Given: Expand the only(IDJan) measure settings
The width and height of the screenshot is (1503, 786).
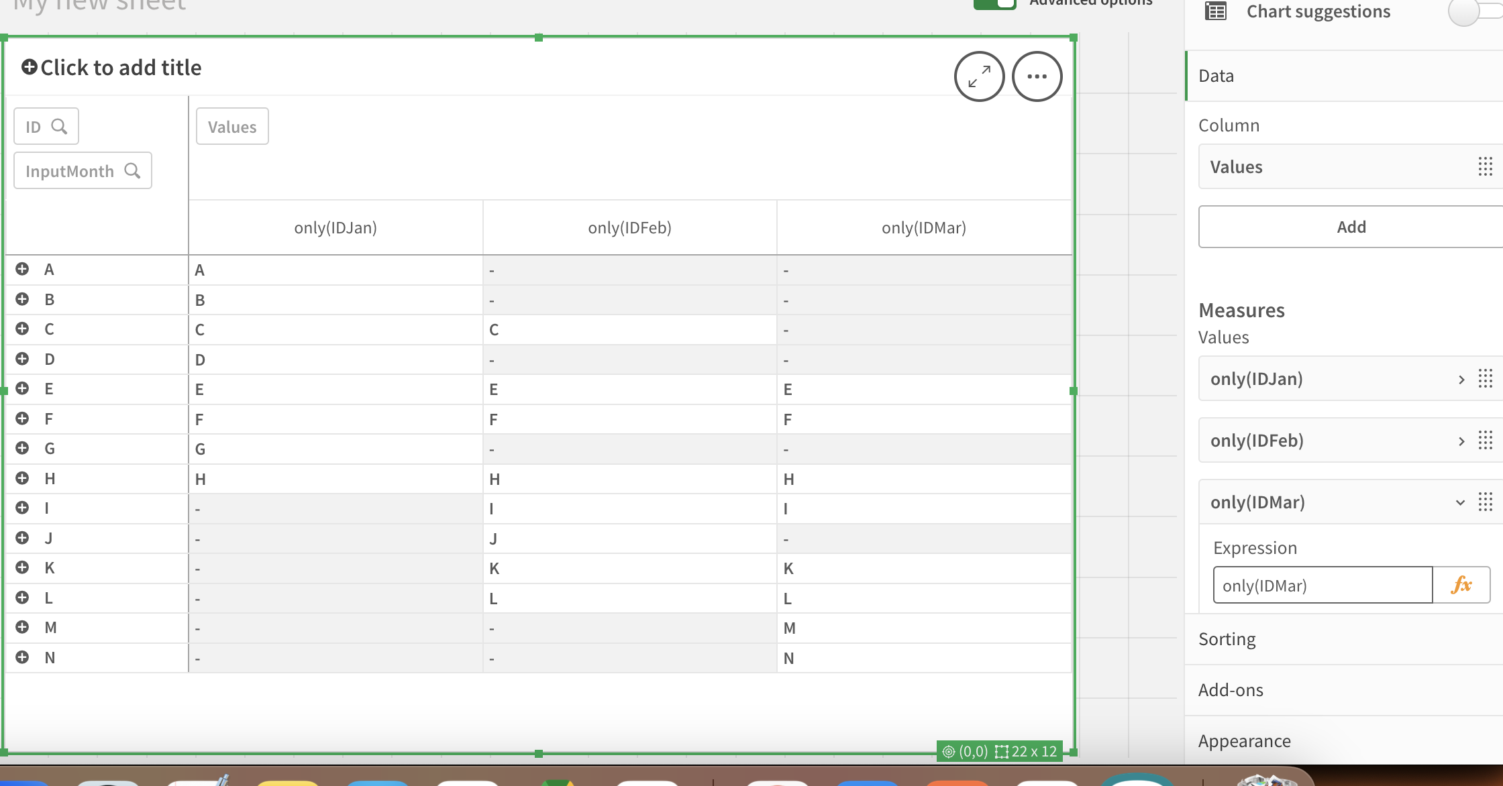Looking at the screenshot, I should point(1461,380).
